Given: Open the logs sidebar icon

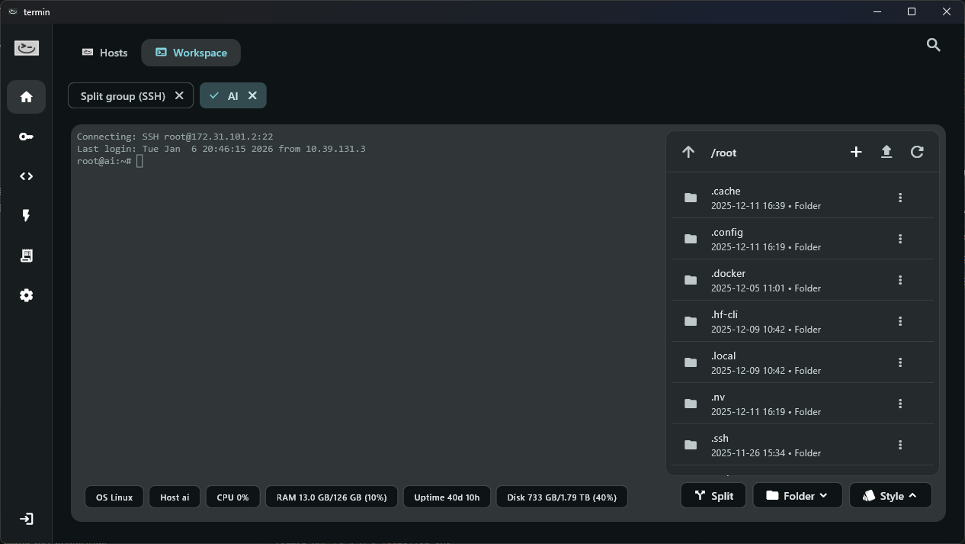Looking at the screenshot, I should pos(26,256).
